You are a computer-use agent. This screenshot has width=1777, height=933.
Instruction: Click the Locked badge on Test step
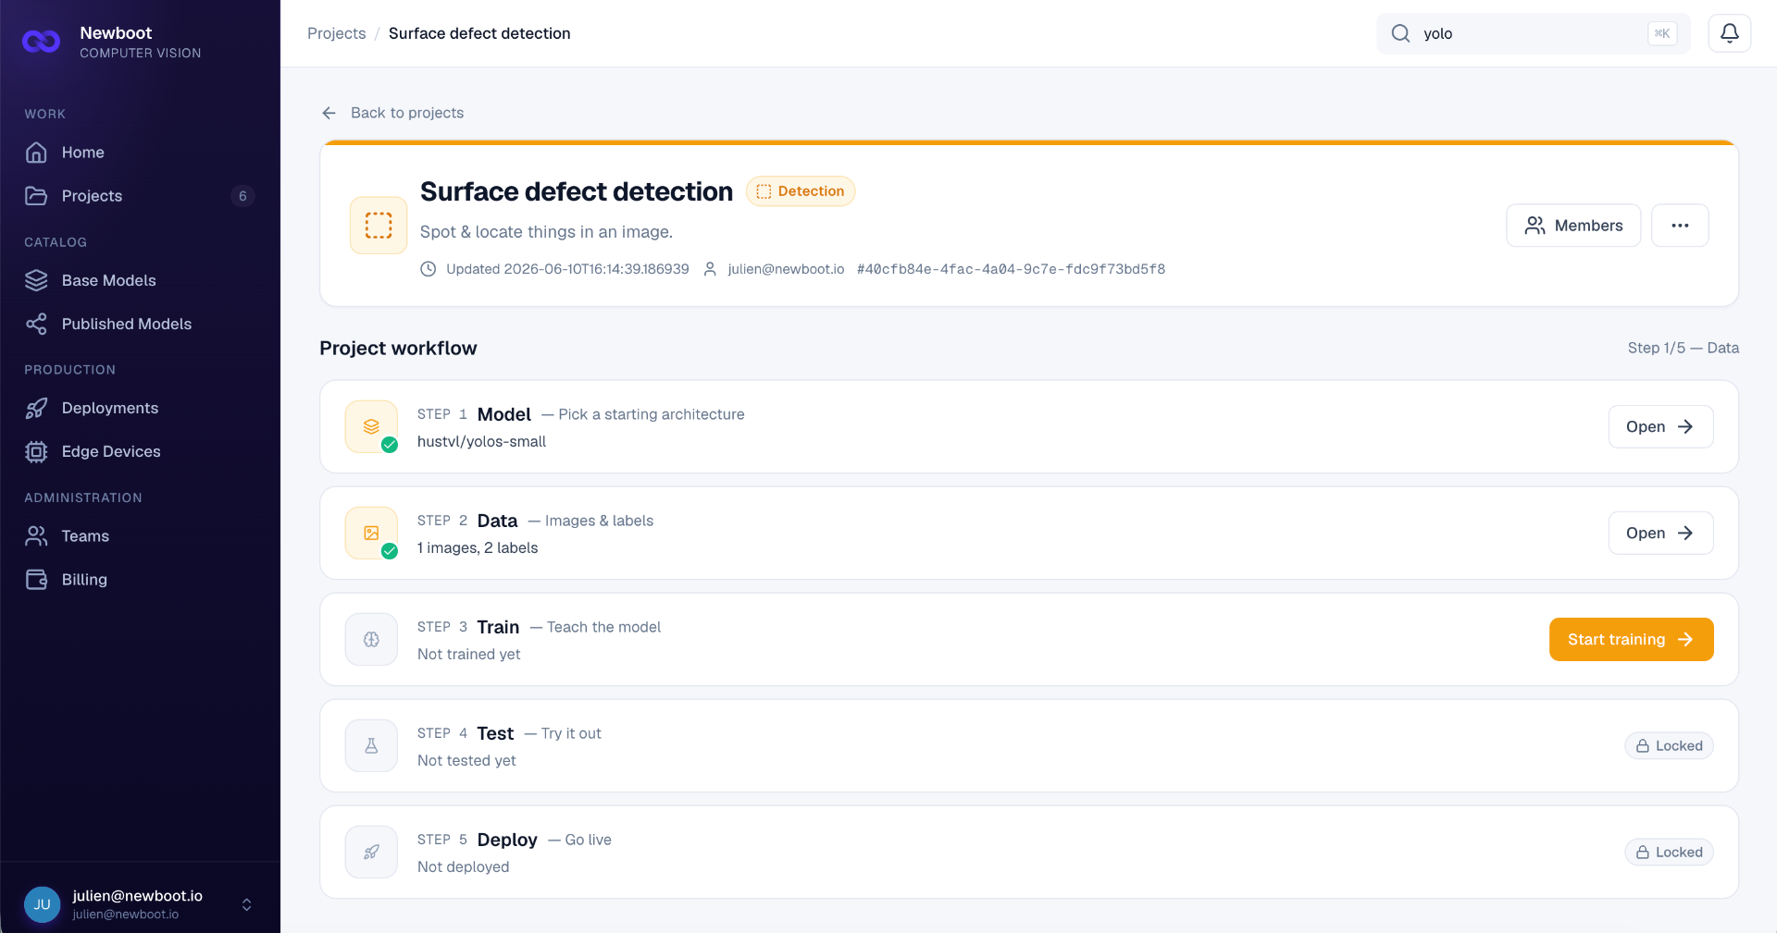pyautogui.click(x=1669, y=746)
